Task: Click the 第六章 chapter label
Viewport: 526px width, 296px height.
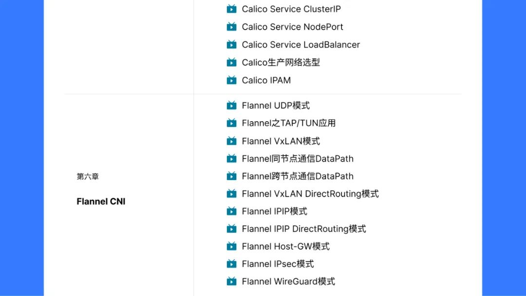Action: click(x=88, y=176)
